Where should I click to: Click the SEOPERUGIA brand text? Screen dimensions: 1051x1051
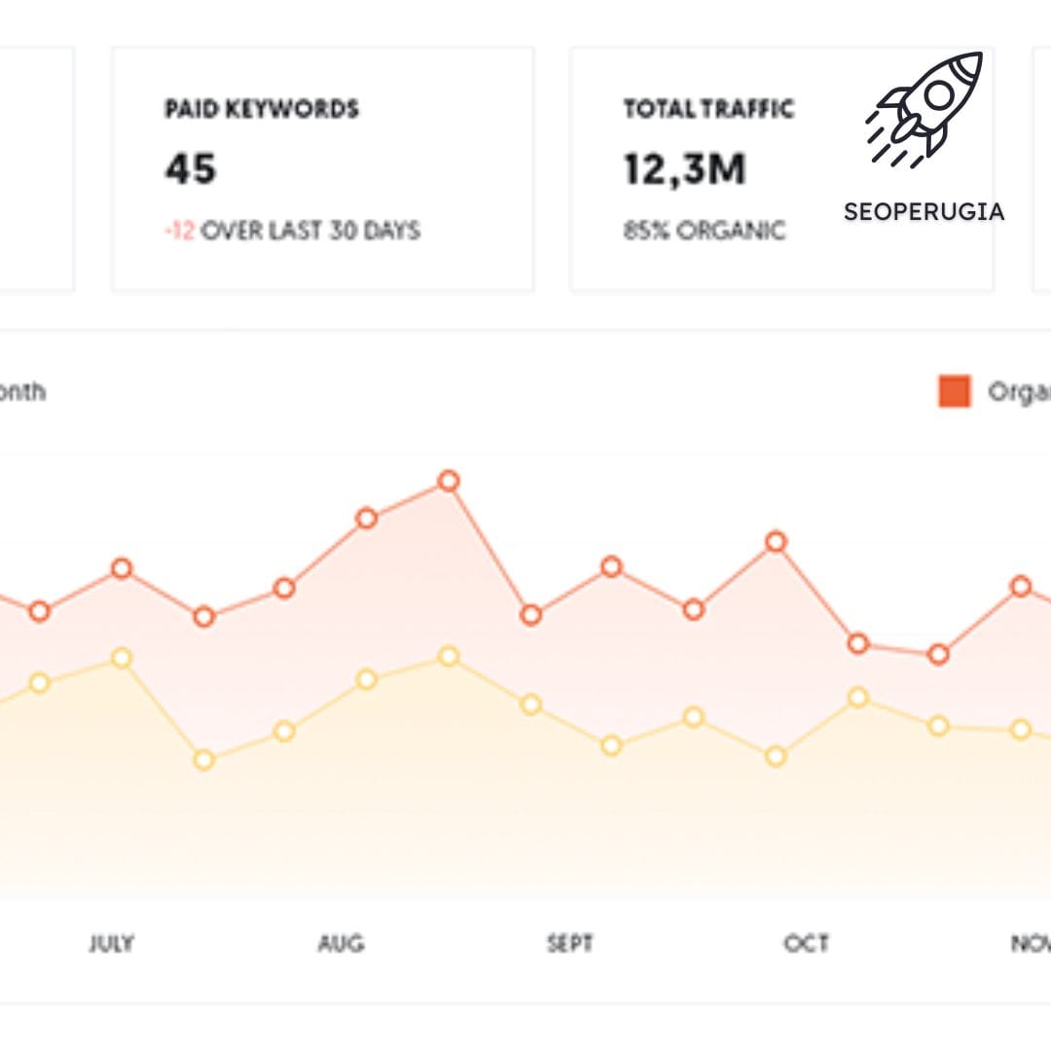pyautogui.click(x=924, y=212)
